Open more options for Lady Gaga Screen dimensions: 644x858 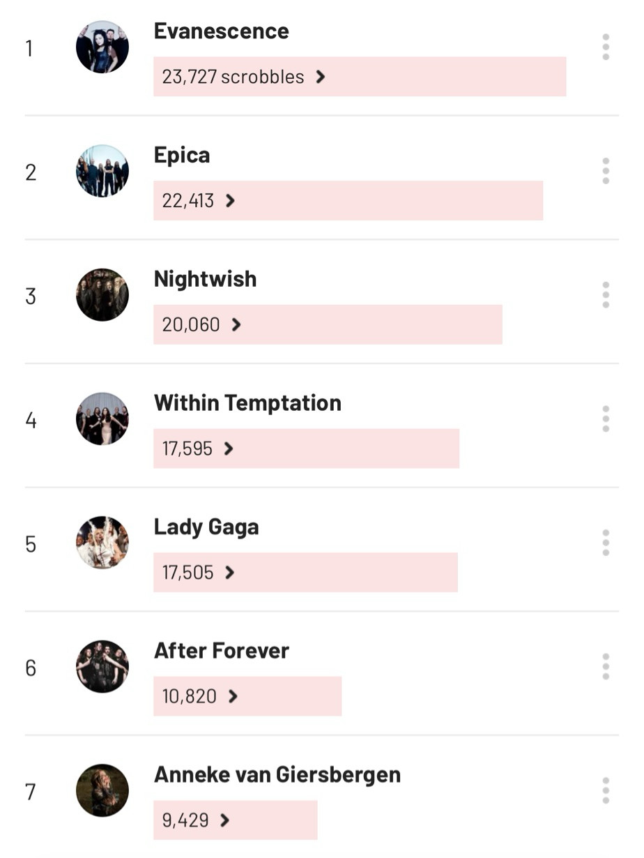point(606,543)
